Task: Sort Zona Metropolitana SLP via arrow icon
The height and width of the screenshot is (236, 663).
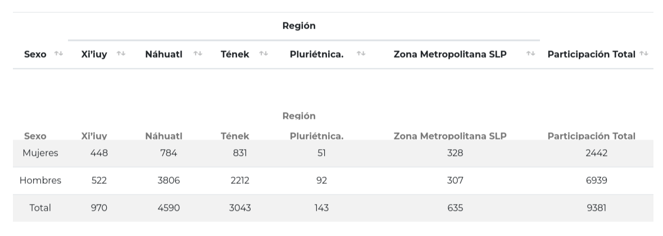Action: click(x=530, y=54)
